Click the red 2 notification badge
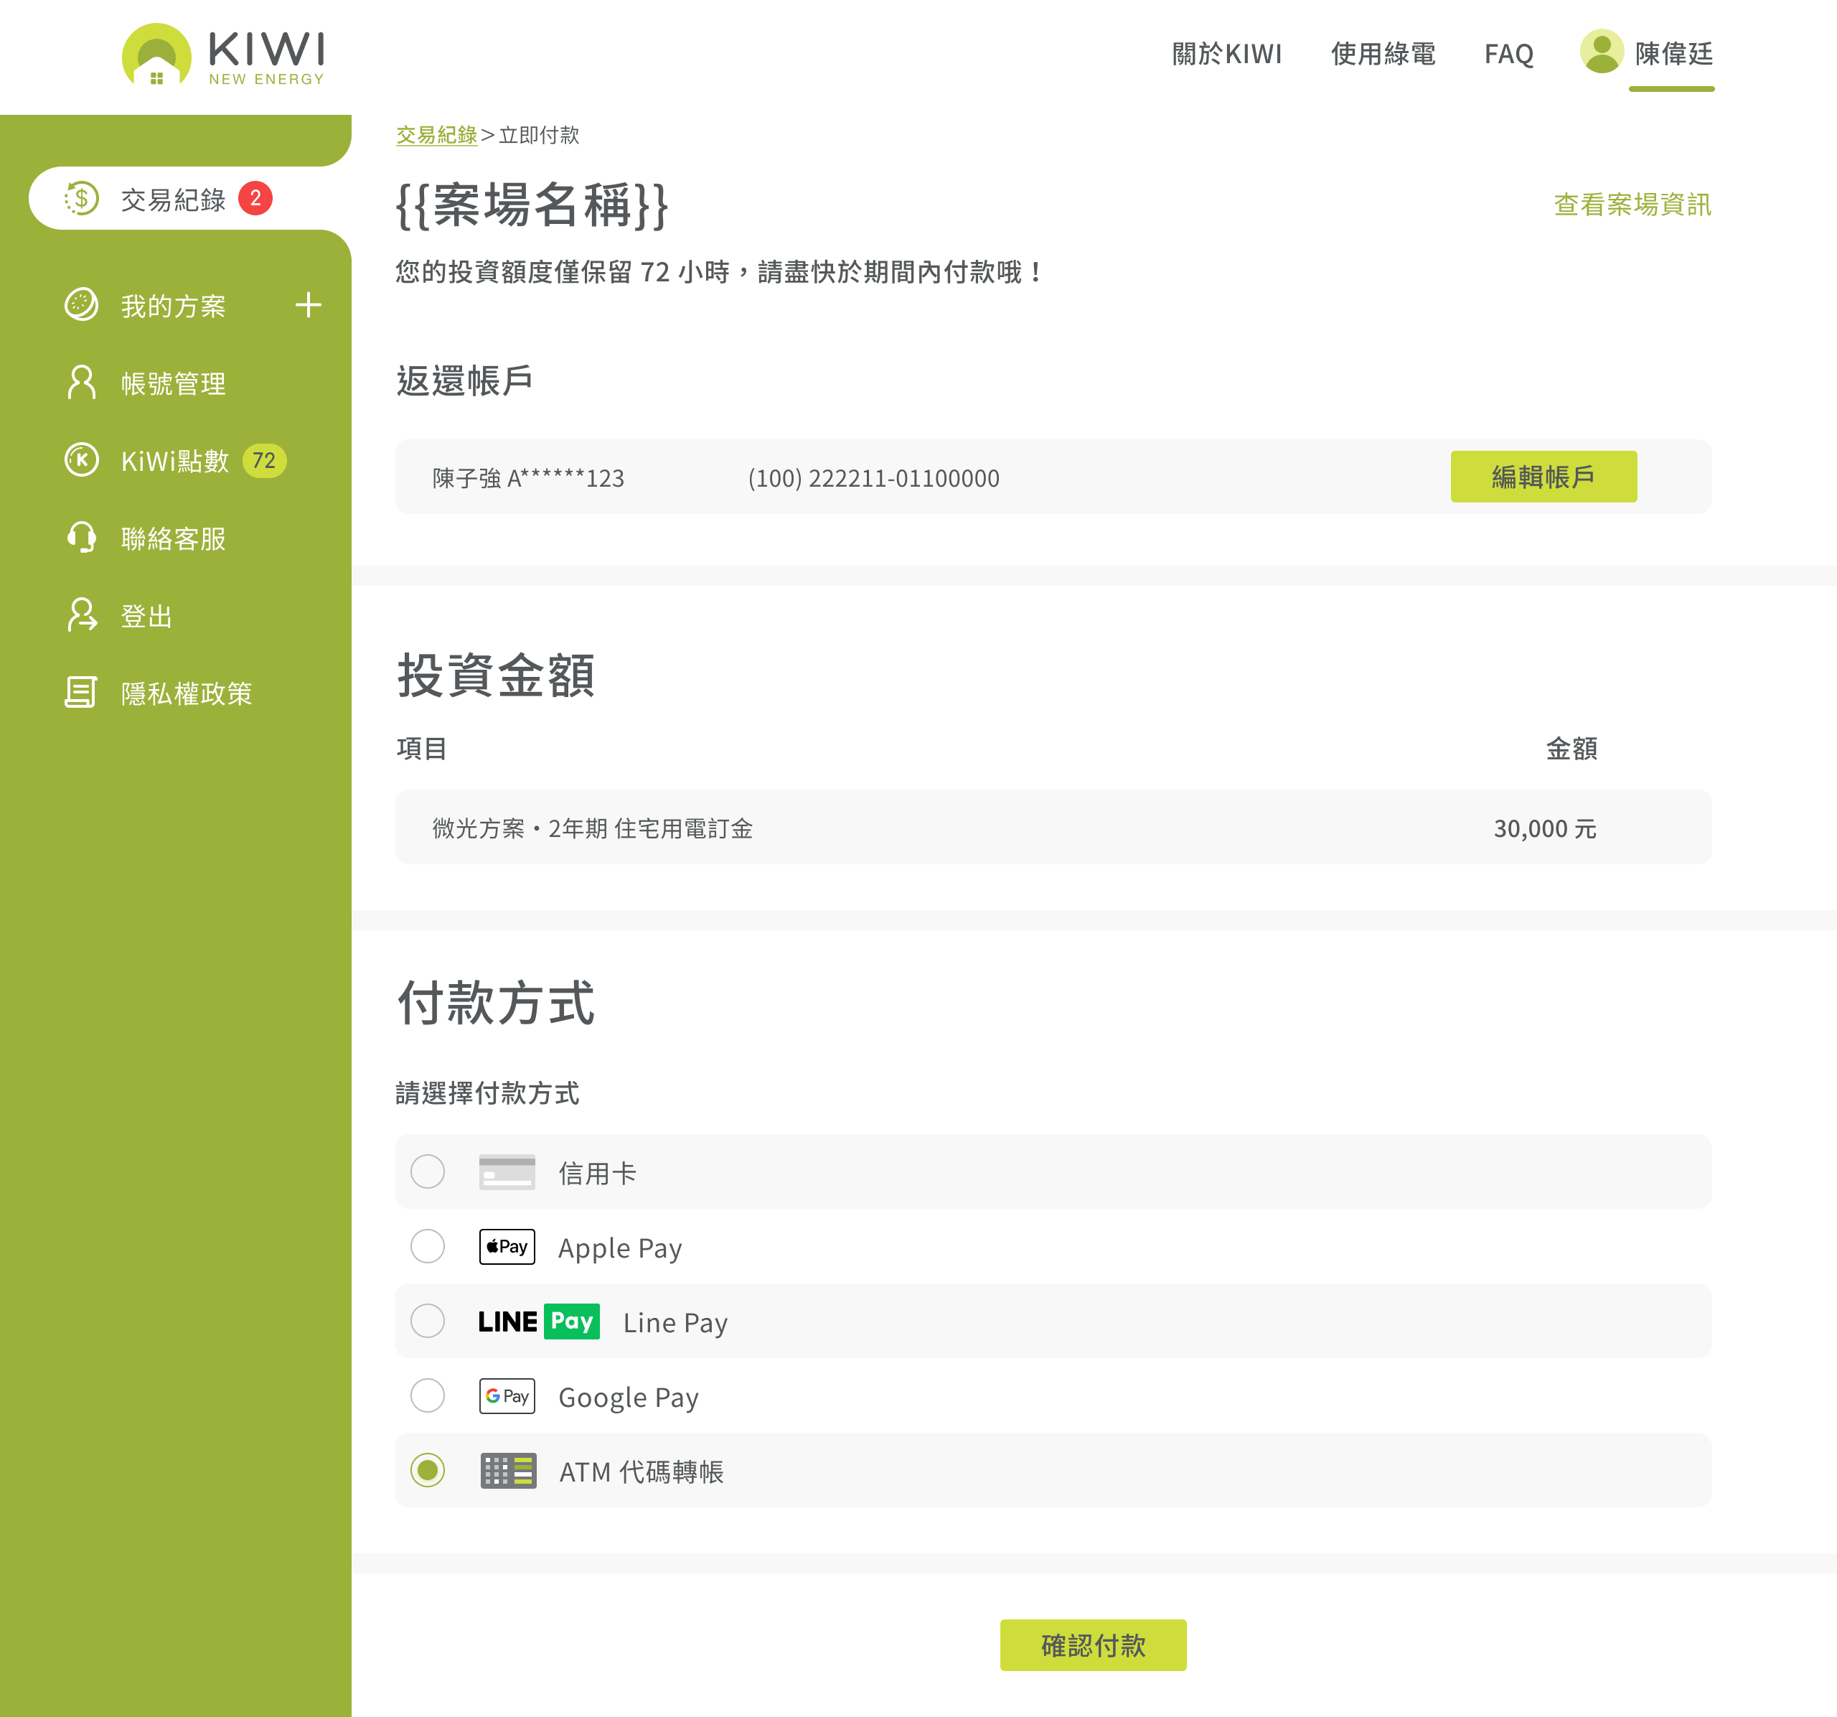This screenshot has height=1717, width=1837. coord(255,199)
